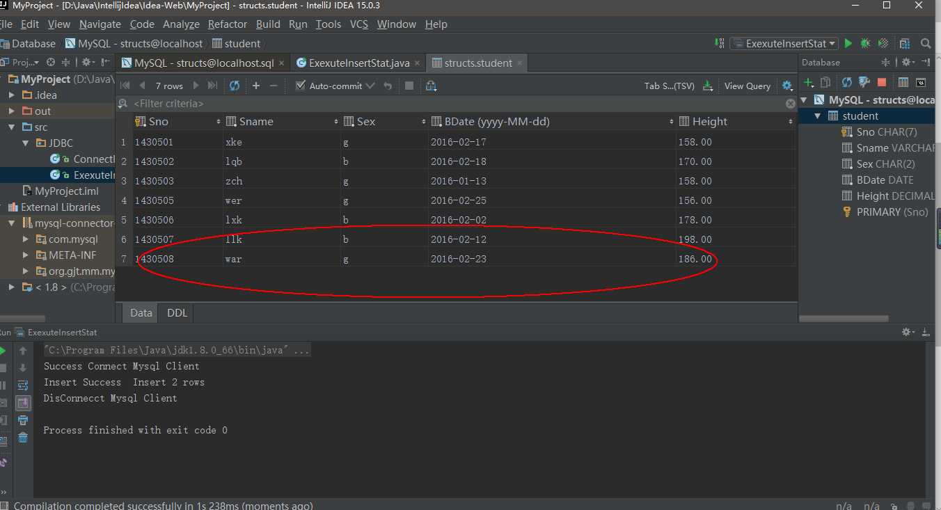The width and height of the screenshot is (941, 510).
Task: Sort by the Sname column header
Action: coord(282,122)
